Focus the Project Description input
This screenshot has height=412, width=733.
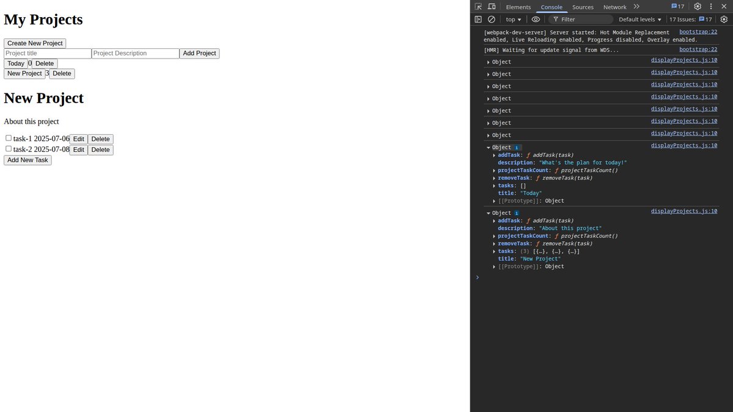click(136, 53)
